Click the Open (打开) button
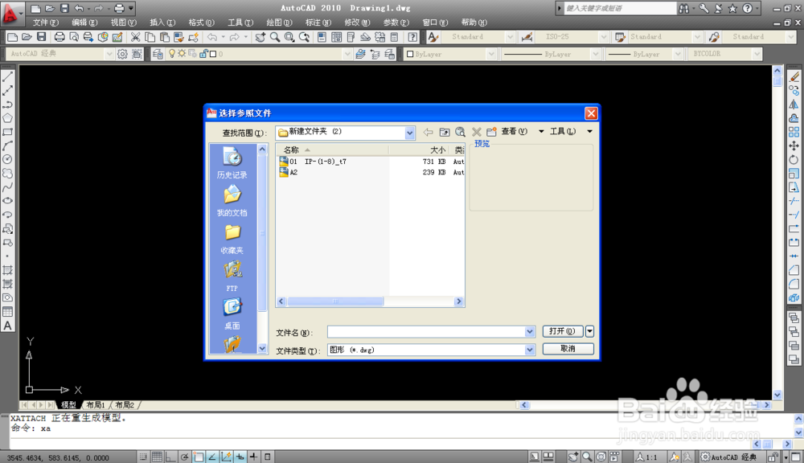 pyautogui.click(x=563, y=331)
